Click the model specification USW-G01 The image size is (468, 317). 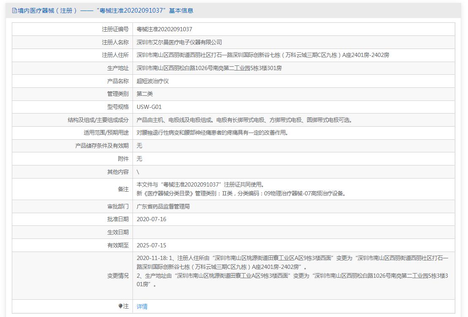tap(149, 107)
